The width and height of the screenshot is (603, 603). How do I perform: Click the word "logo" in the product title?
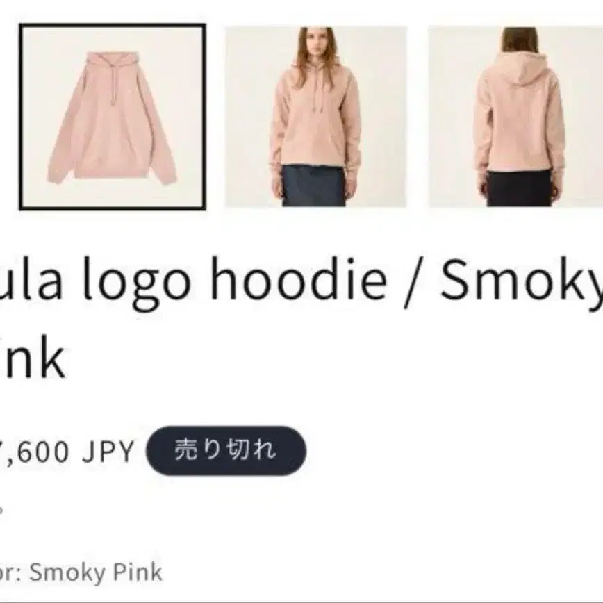point(136,283)
